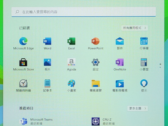Click the search box 在此輸入要搜尋的內容
This screenshot has width=168, height=126.
point(83,12)
